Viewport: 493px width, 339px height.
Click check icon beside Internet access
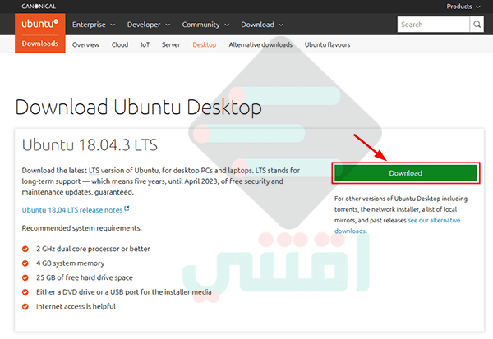click(x=25, y=307)
